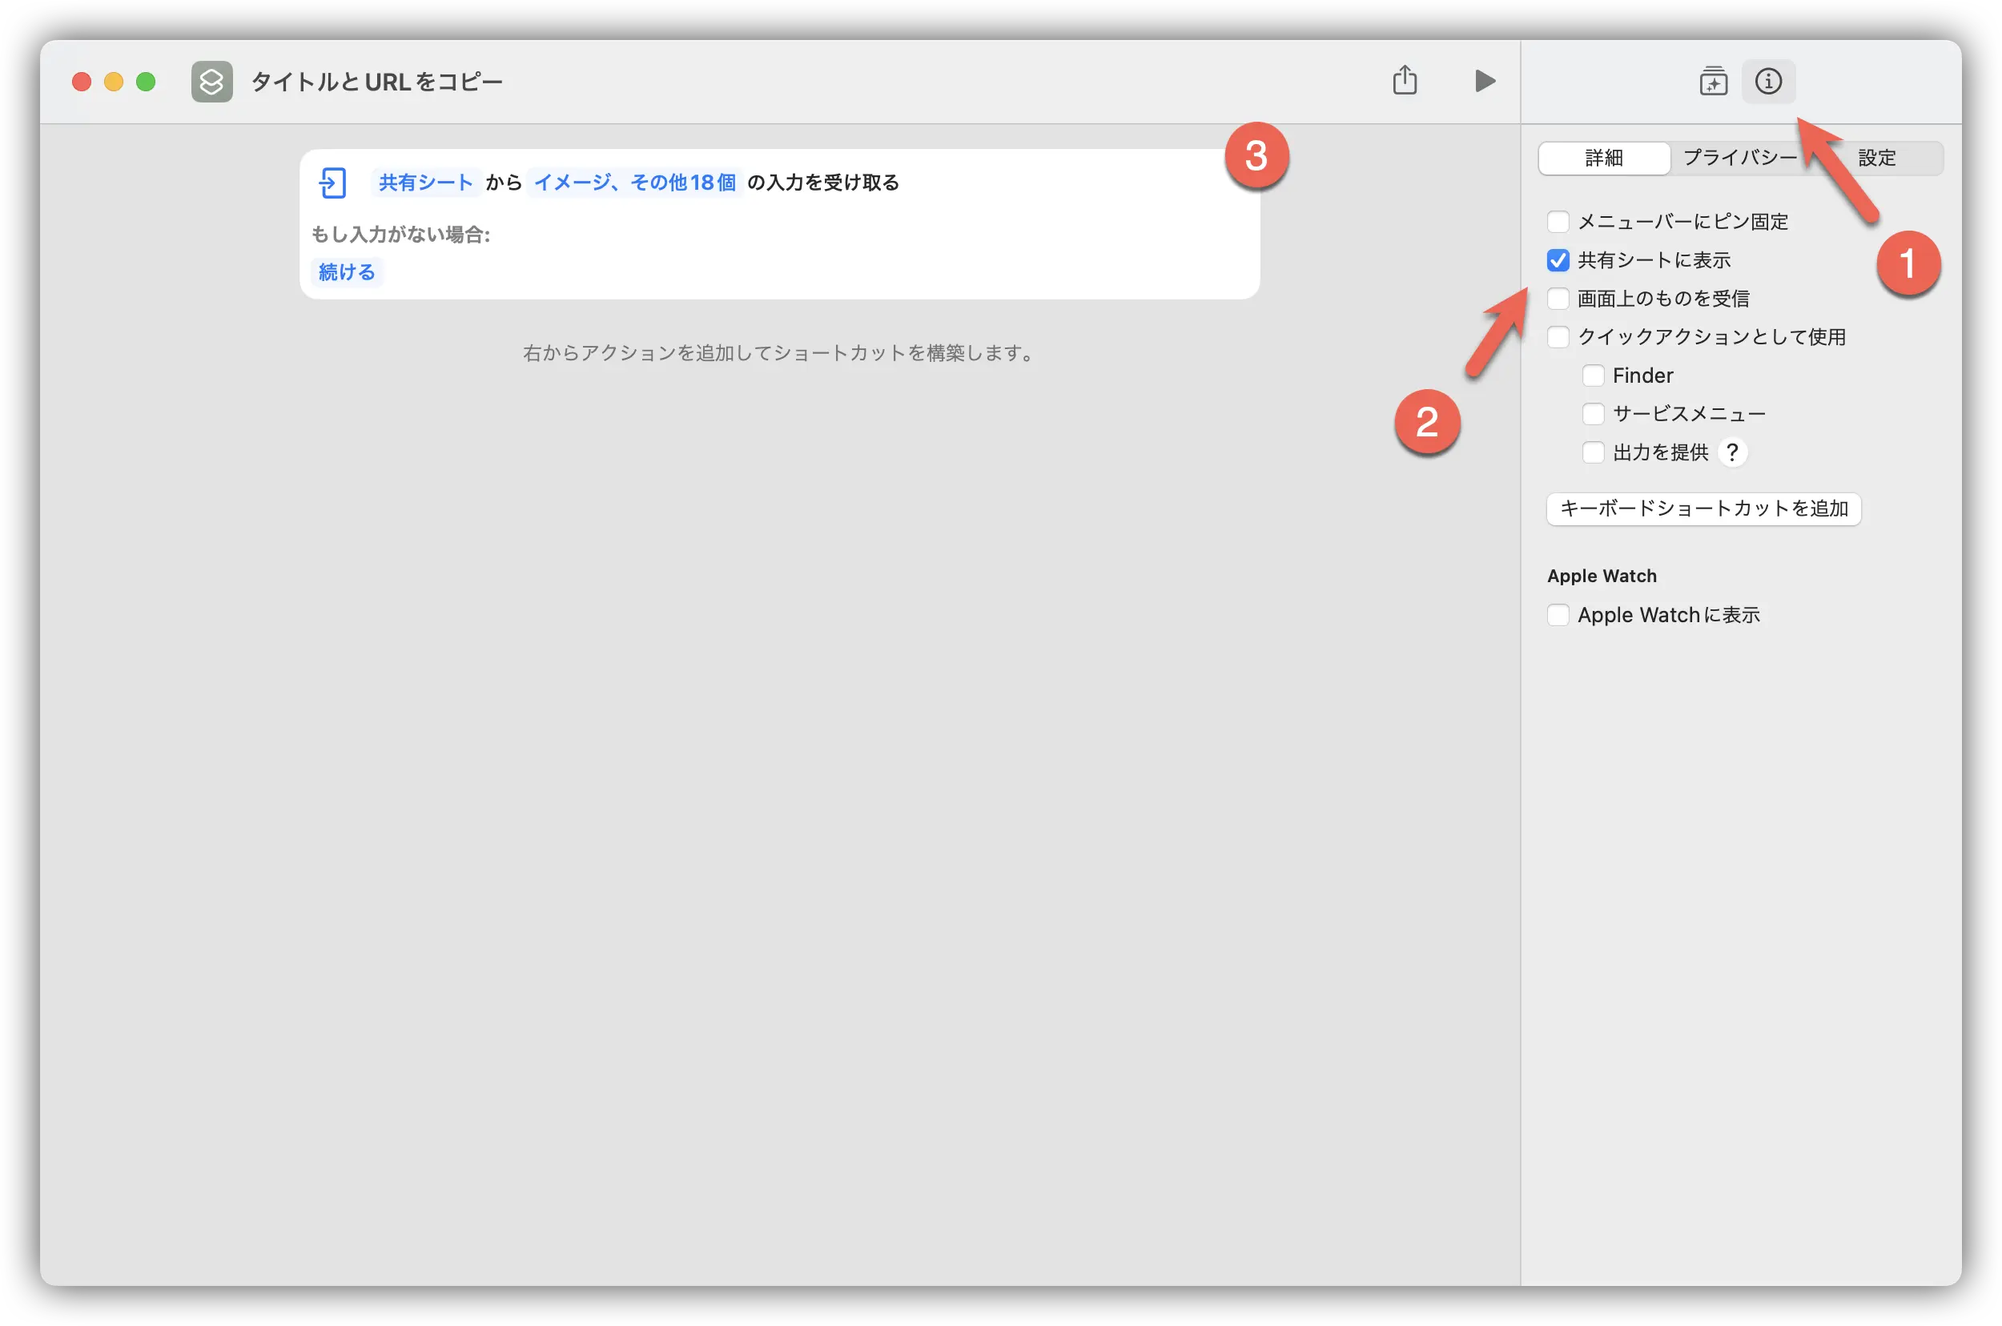This screenshot has width=2002, height=1326.
Task: Open the shortcut details info panel
Action: (1771, 82)
